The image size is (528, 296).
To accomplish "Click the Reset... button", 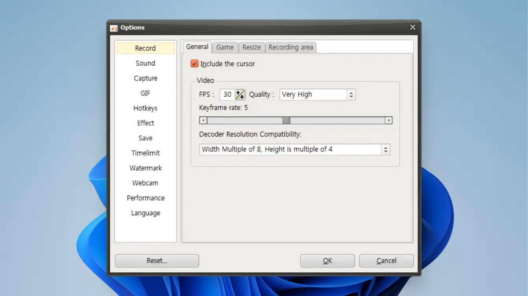I will click(157, 261).
